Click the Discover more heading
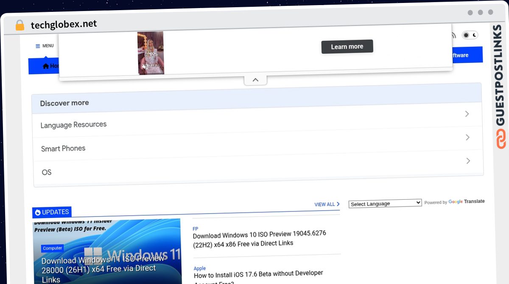 coord(64,103)
